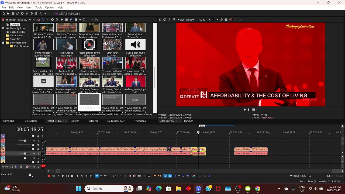Select the Normal Edit Tool arrow
Image resolution: width=345 pixels, height=194 pixels.
(x=97, y=176)
